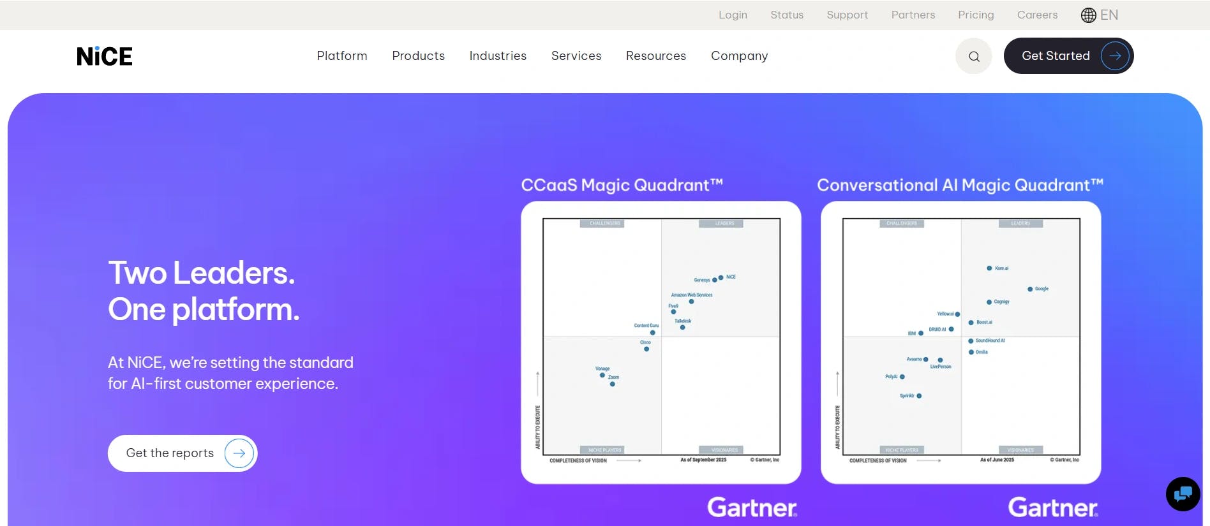
Task: Open the Products menu
Action: 418,56
